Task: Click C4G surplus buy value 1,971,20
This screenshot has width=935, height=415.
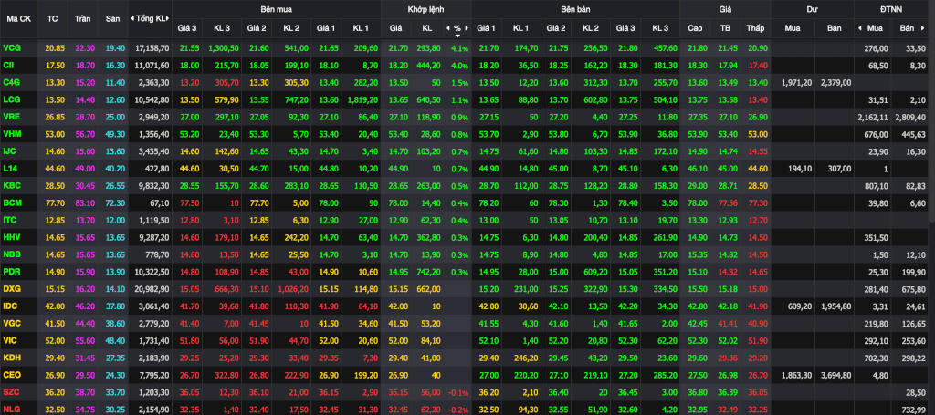Action: pyautogui.click(x=796, y=82)
